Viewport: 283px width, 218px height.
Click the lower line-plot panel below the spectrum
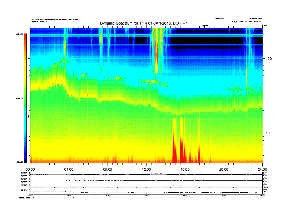[147, 183]
